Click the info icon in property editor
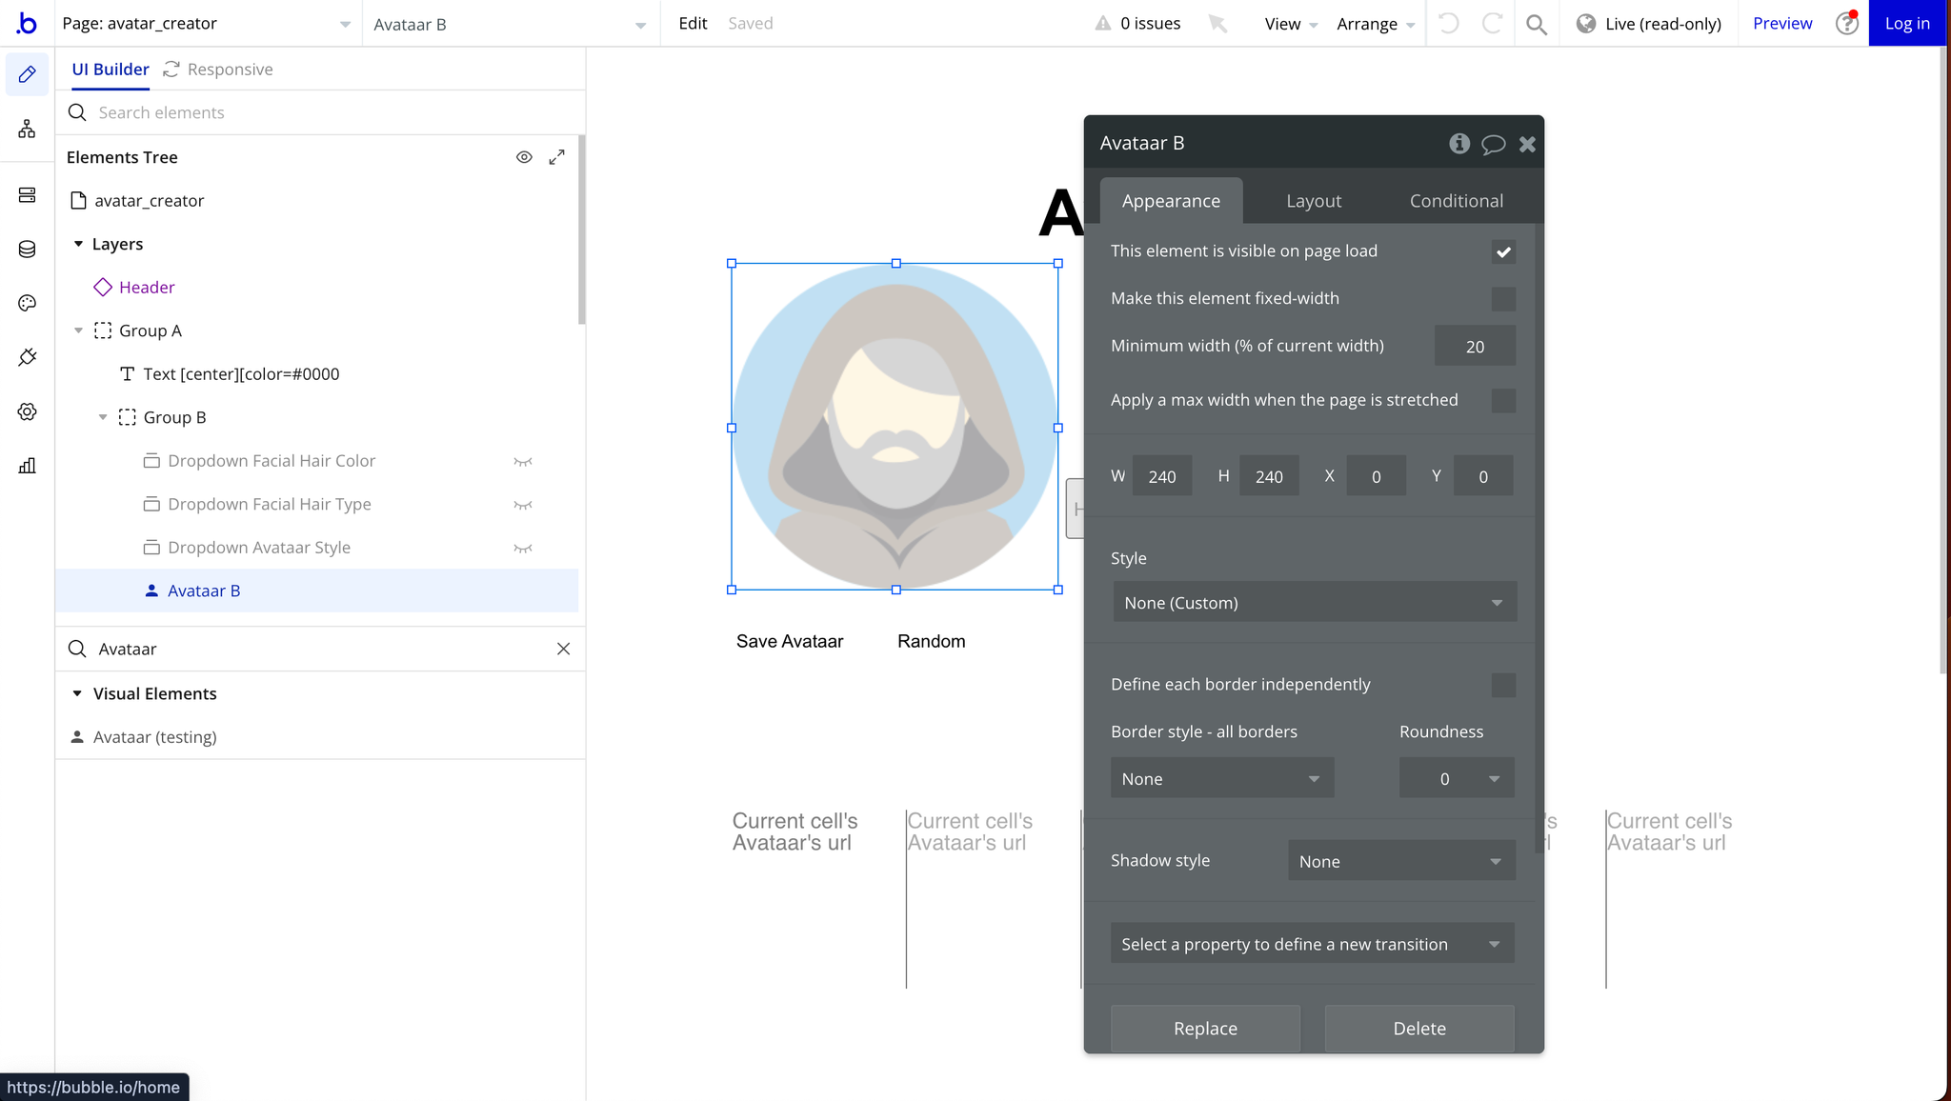The height and width of the screenshot is (1101, 1951). (x=1458, y=144)
